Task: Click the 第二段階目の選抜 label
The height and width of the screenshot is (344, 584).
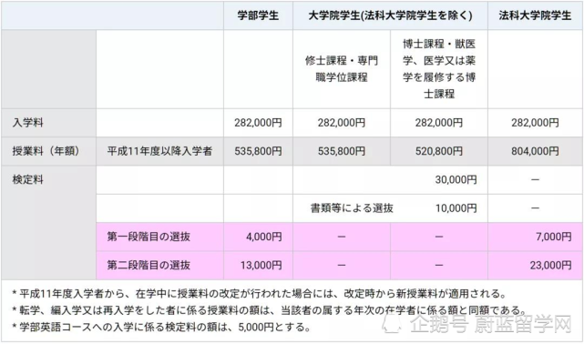Action: coord(149,265)
